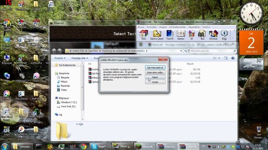Open the Düzenle dropdown in Explorer toolbar
Image resolution: width=268 pixels, height=150 pixels.
click(x=60, y=58)
